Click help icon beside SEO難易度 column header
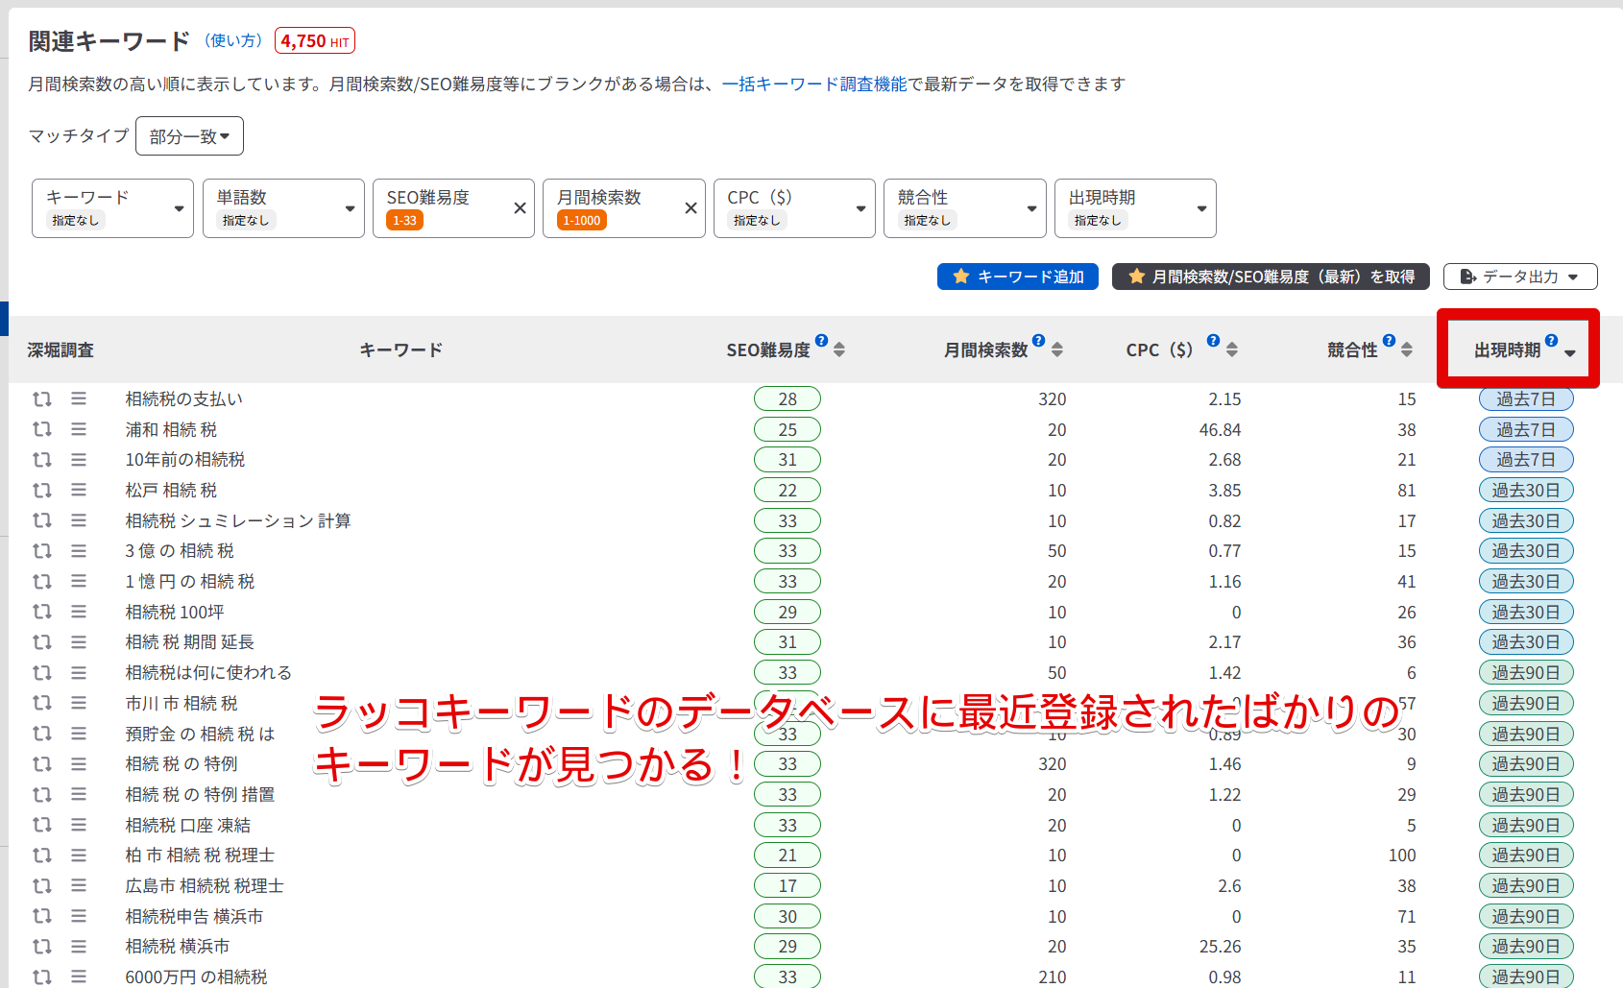 (x=821, y=341)
